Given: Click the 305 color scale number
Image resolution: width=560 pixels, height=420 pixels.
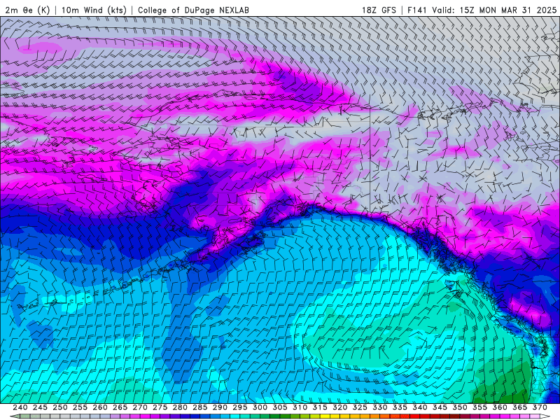Looking at the screenshot, I should [x=280, y=407].
